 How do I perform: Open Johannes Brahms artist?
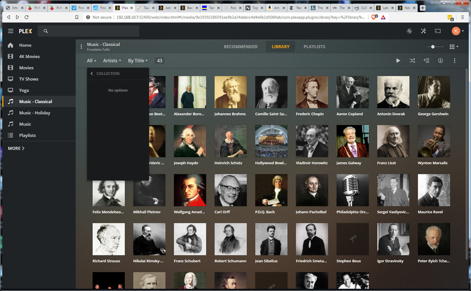point(231,92)
